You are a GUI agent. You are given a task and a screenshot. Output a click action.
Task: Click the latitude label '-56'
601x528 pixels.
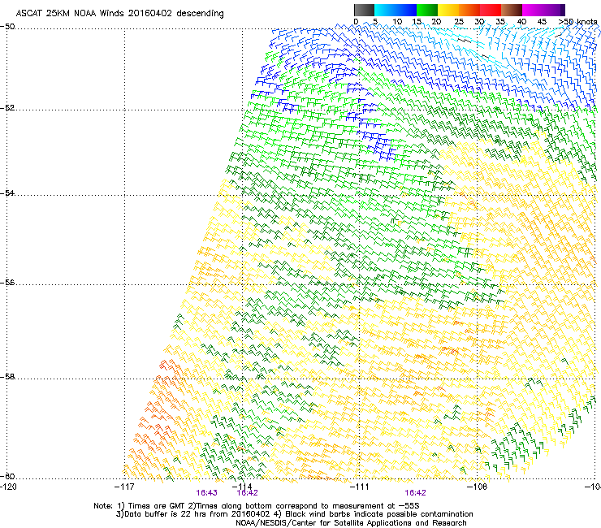pos(7,282)
